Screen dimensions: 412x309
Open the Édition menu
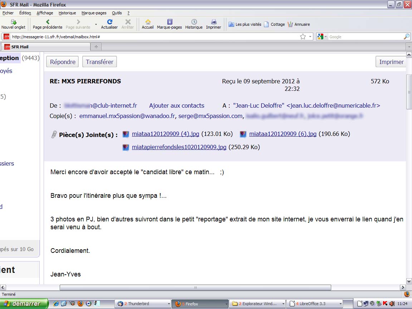pos(25,13)
